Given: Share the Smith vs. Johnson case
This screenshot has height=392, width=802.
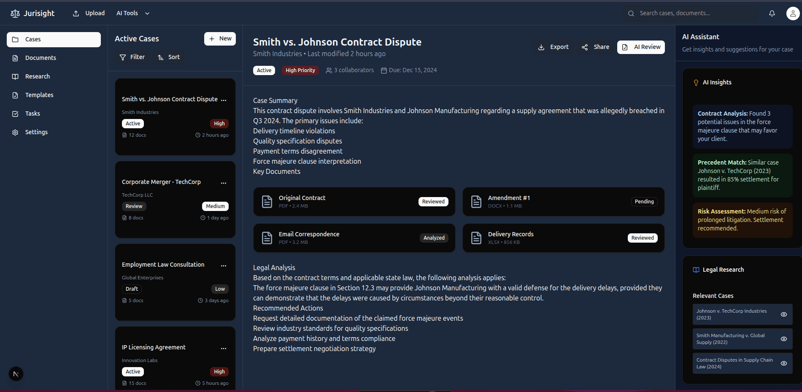Looking at the screenshot, I should 595,47.
